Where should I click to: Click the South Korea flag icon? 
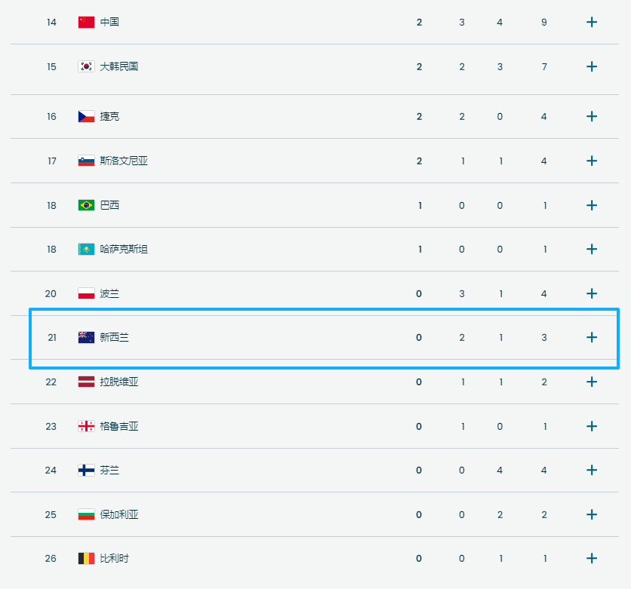pos(86,66)
